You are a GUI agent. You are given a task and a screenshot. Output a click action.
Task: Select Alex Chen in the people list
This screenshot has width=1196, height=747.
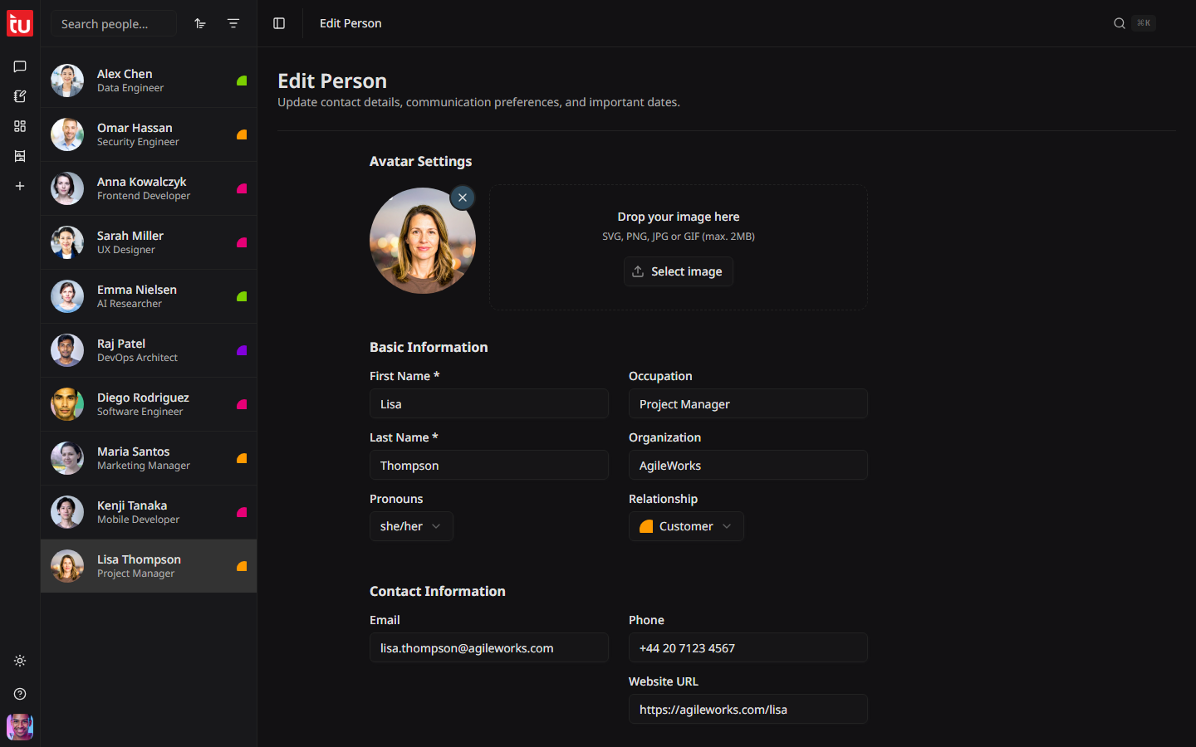(x=149, y=81)
